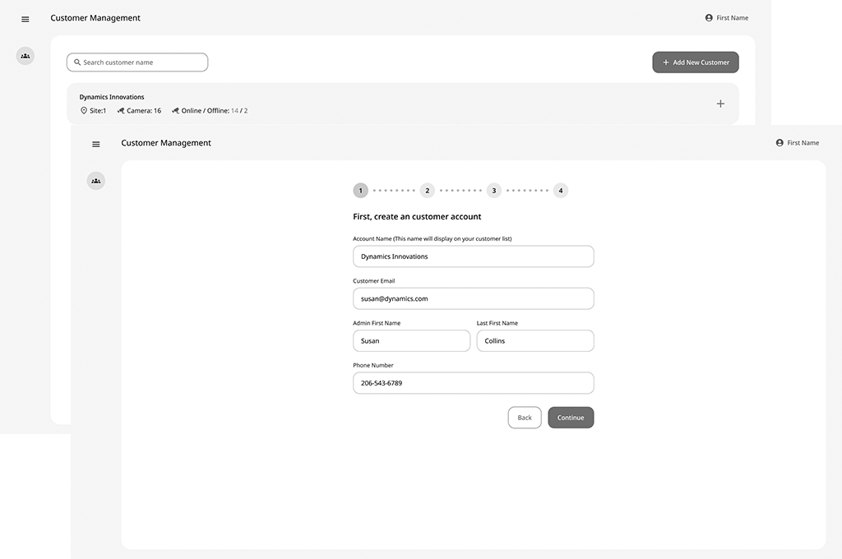Open hamburger menu in the account creation window
Screen dimensions: 842x559
click(96, 144)
